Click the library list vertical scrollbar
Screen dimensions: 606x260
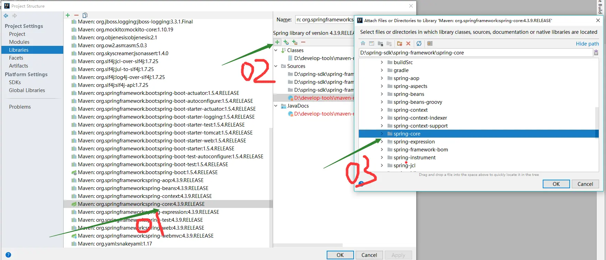pyautogui.click(x=271, y=188)
